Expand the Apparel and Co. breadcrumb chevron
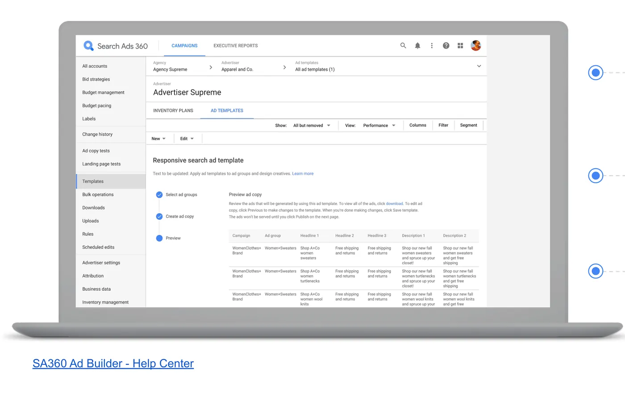This screenshot has height=395, width=625. pos(285,67)
